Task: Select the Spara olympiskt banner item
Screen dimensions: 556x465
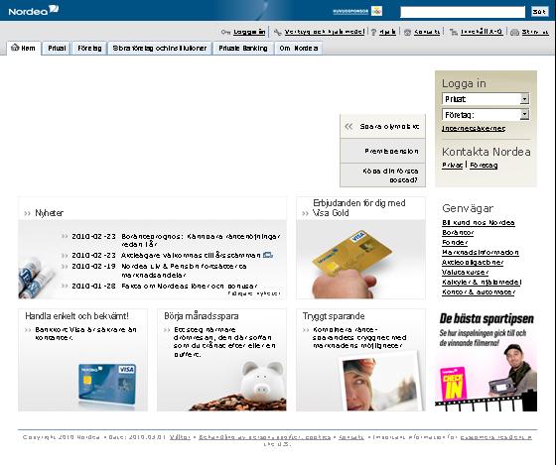Action: coord(382,127)
